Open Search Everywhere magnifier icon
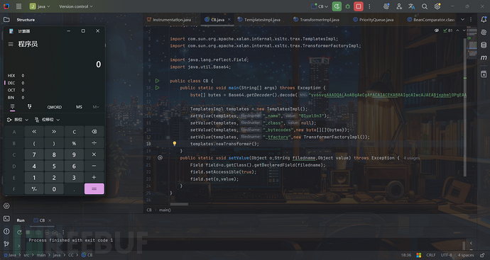Viewport: 490px width, 260px height. pos(425,6)
